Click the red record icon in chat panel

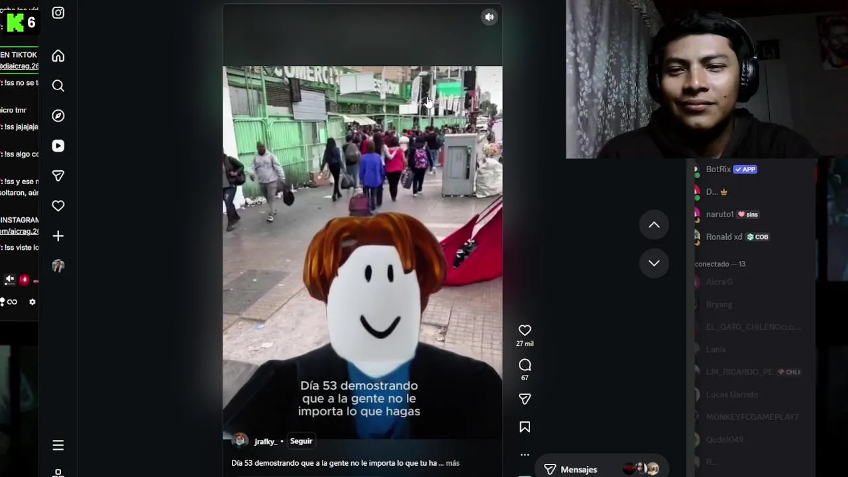25,280
